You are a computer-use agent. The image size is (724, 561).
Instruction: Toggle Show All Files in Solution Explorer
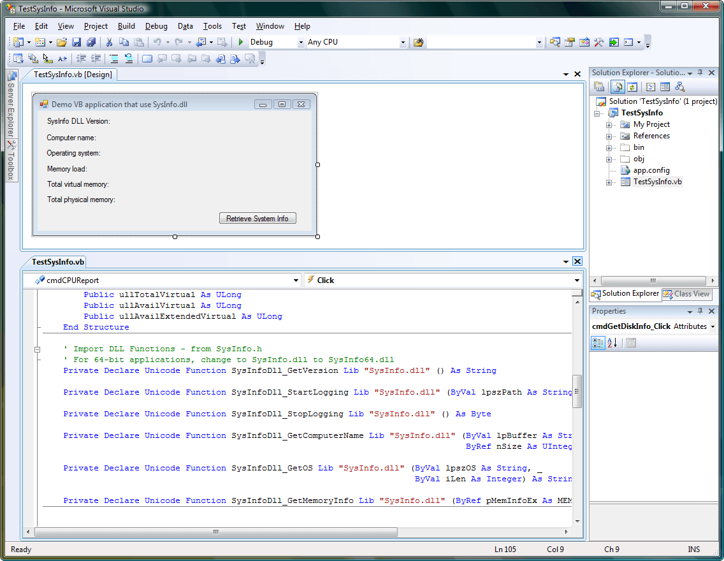point(618,87)
